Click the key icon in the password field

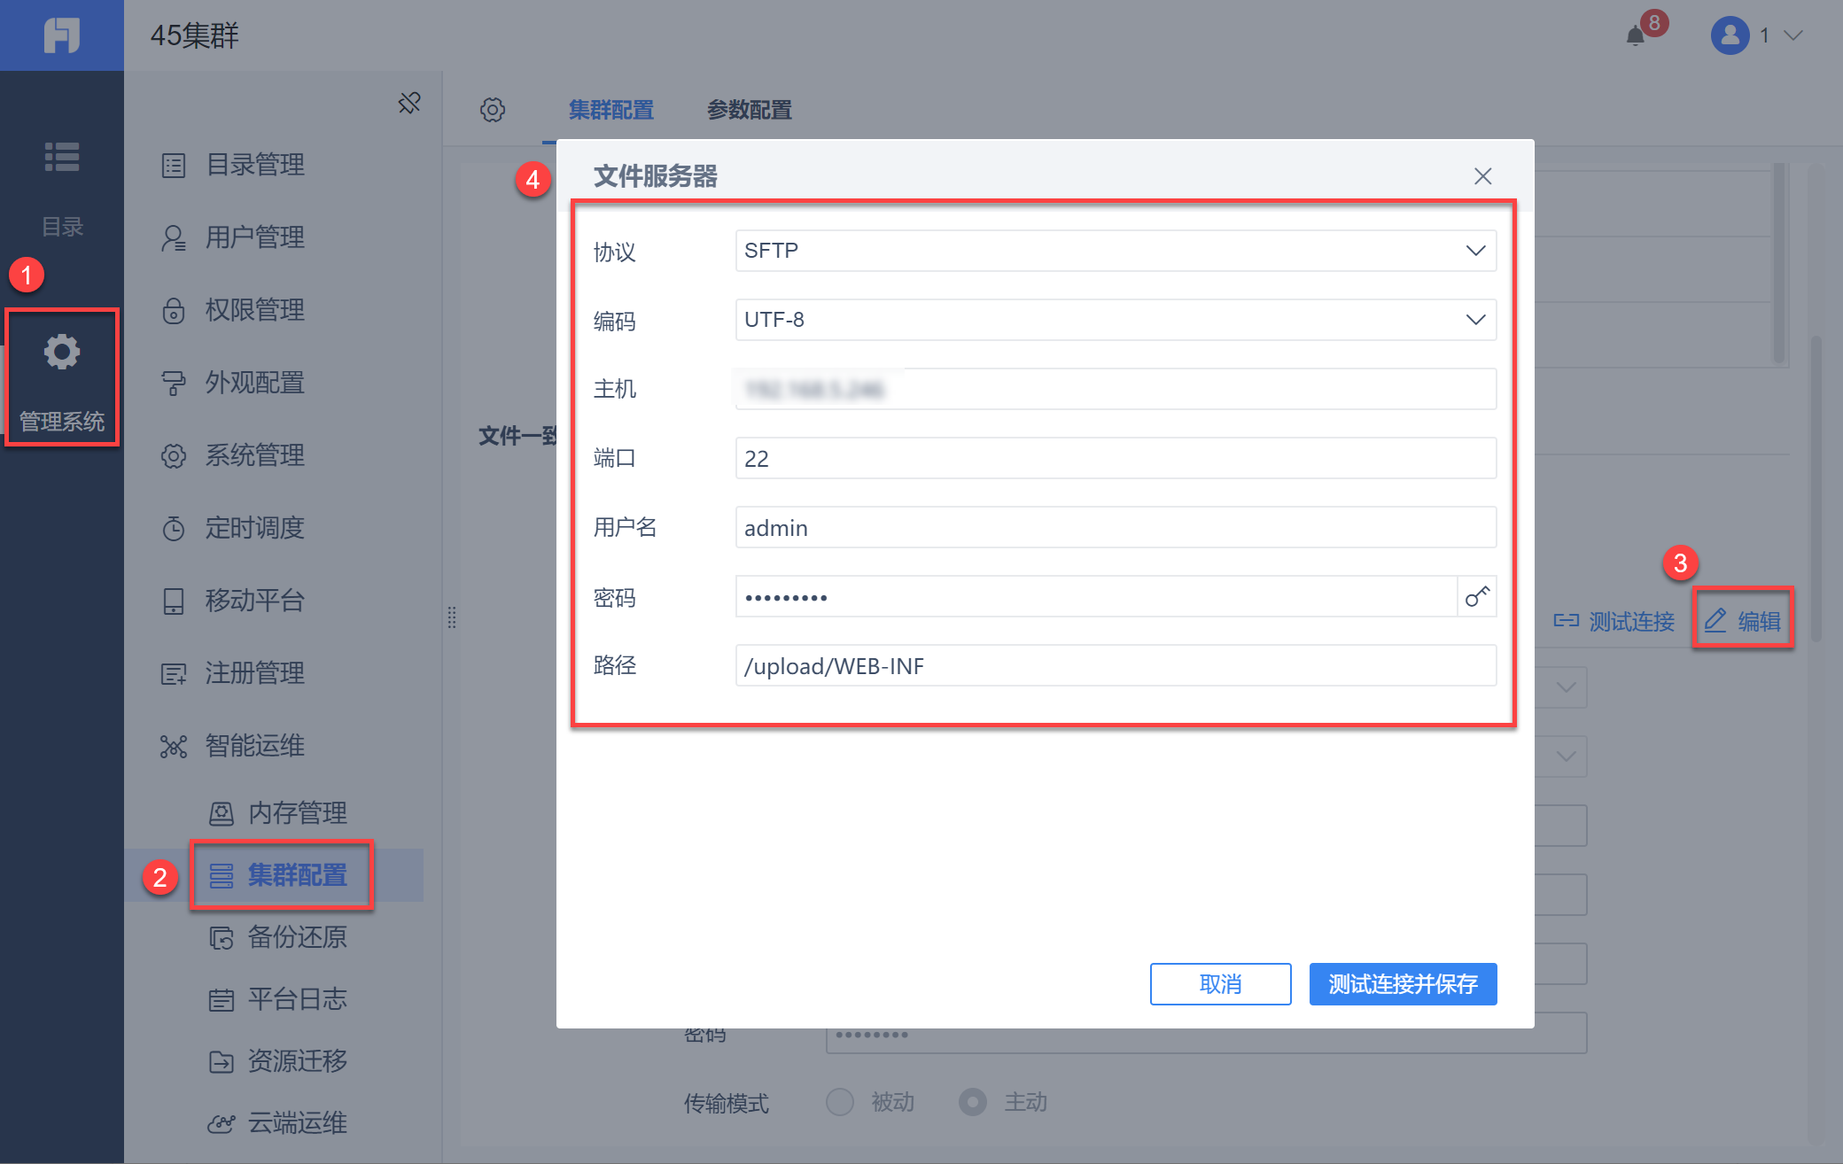(x=1477, y=596)
